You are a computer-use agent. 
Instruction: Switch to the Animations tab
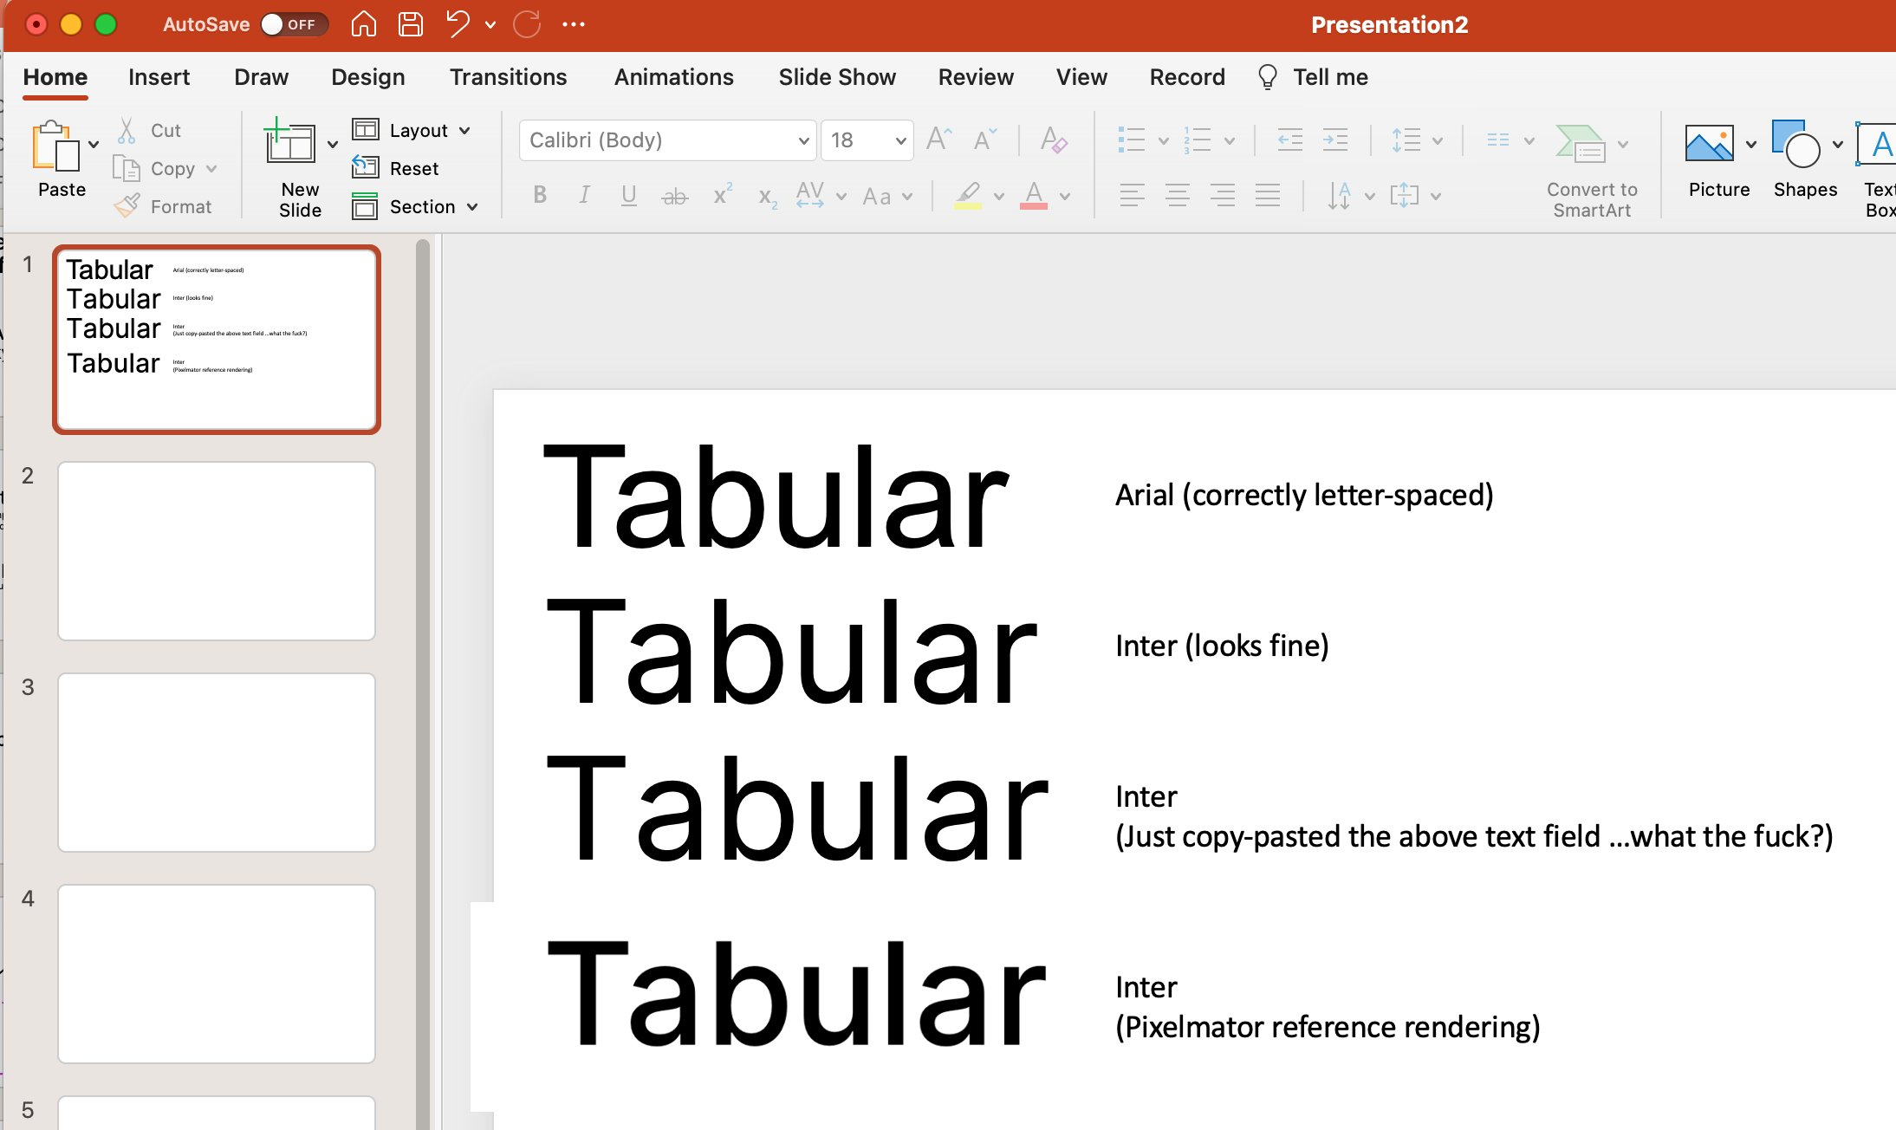click(x=673, y=77)
